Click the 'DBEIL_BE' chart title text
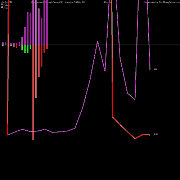 [x=80, y=2]
